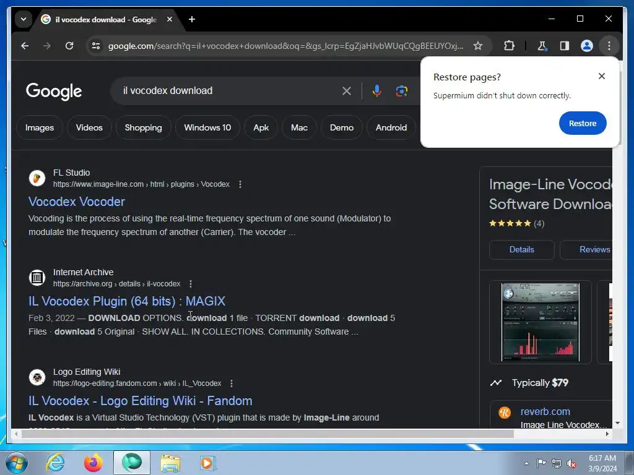
Task: Bookmark this page with the star icon
Action: pyautogui.click(x=477, y=46)
